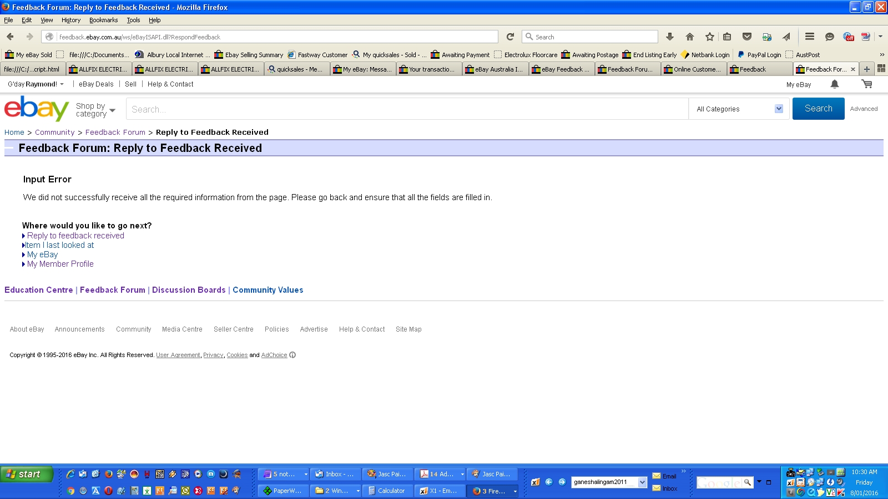Open the File menu
The image size is (888, 499).
pyautogui.click(x=8, y=20)
